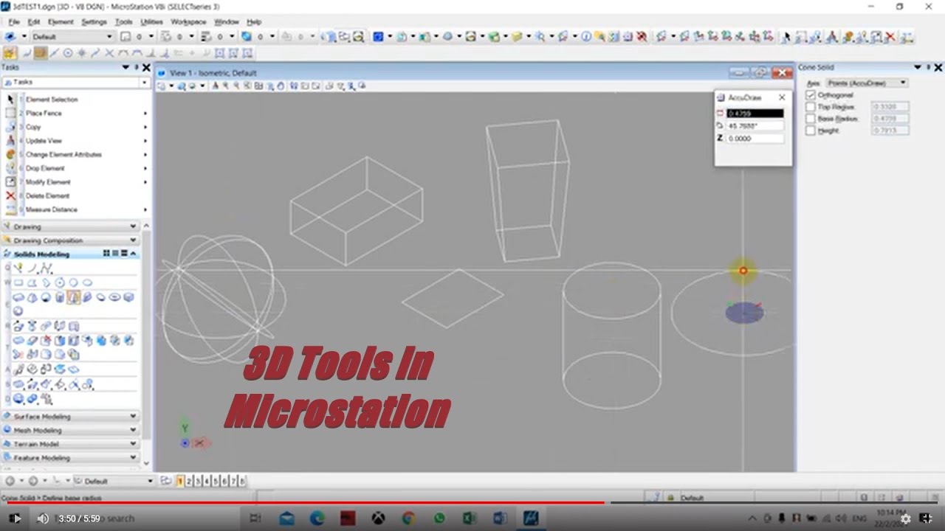This screenshot has width=945, height=531.
Task: Click the AccuDraw angle value field
Action: coord(755,126)
